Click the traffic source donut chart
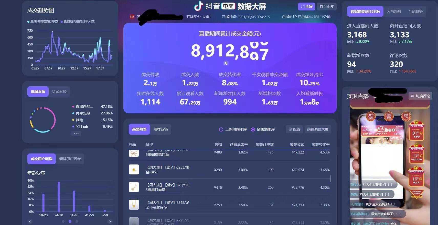438x225 pixels. [43, 120]
